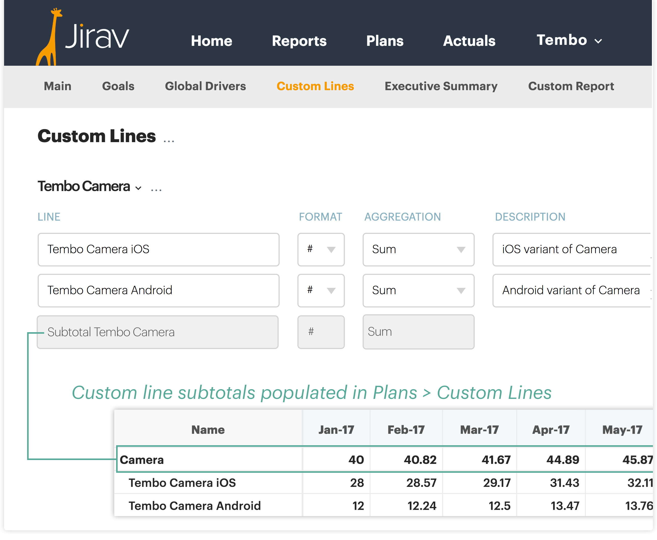Select the Camera subtotal row name
The width and height of the screenshot is (657, 540).
(142, 460)
